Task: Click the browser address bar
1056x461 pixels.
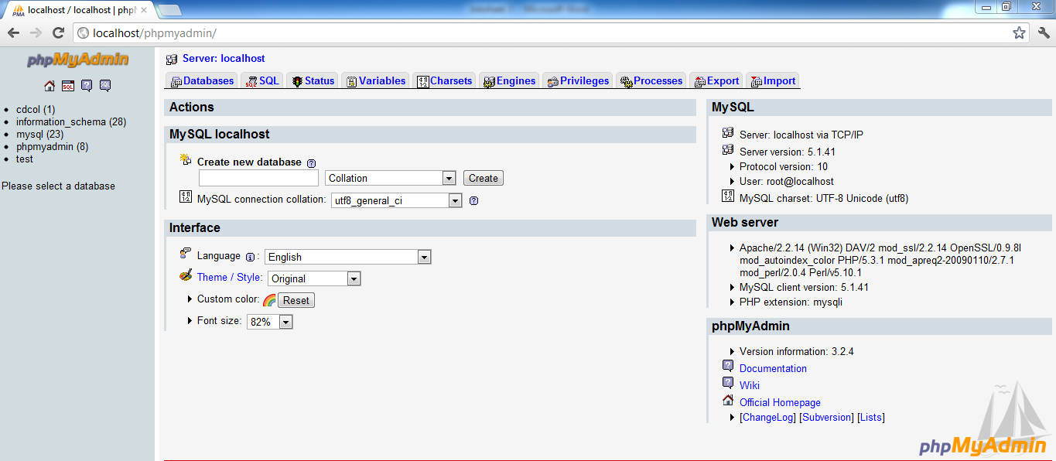Action: click(x=542, y=33)
